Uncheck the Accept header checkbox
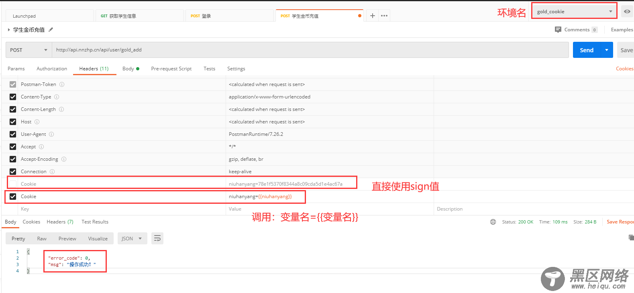Screen dimensions: 634x293 13,147
